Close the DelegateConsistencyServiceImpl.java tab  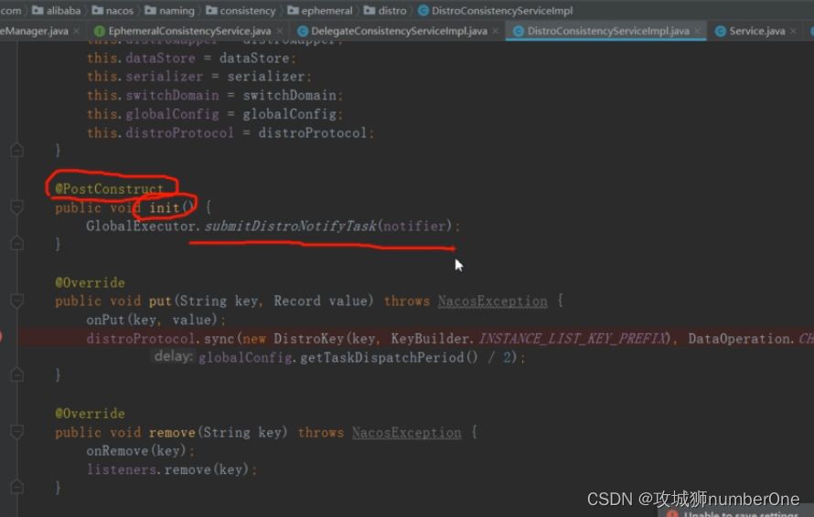click(x=495, y=31)
